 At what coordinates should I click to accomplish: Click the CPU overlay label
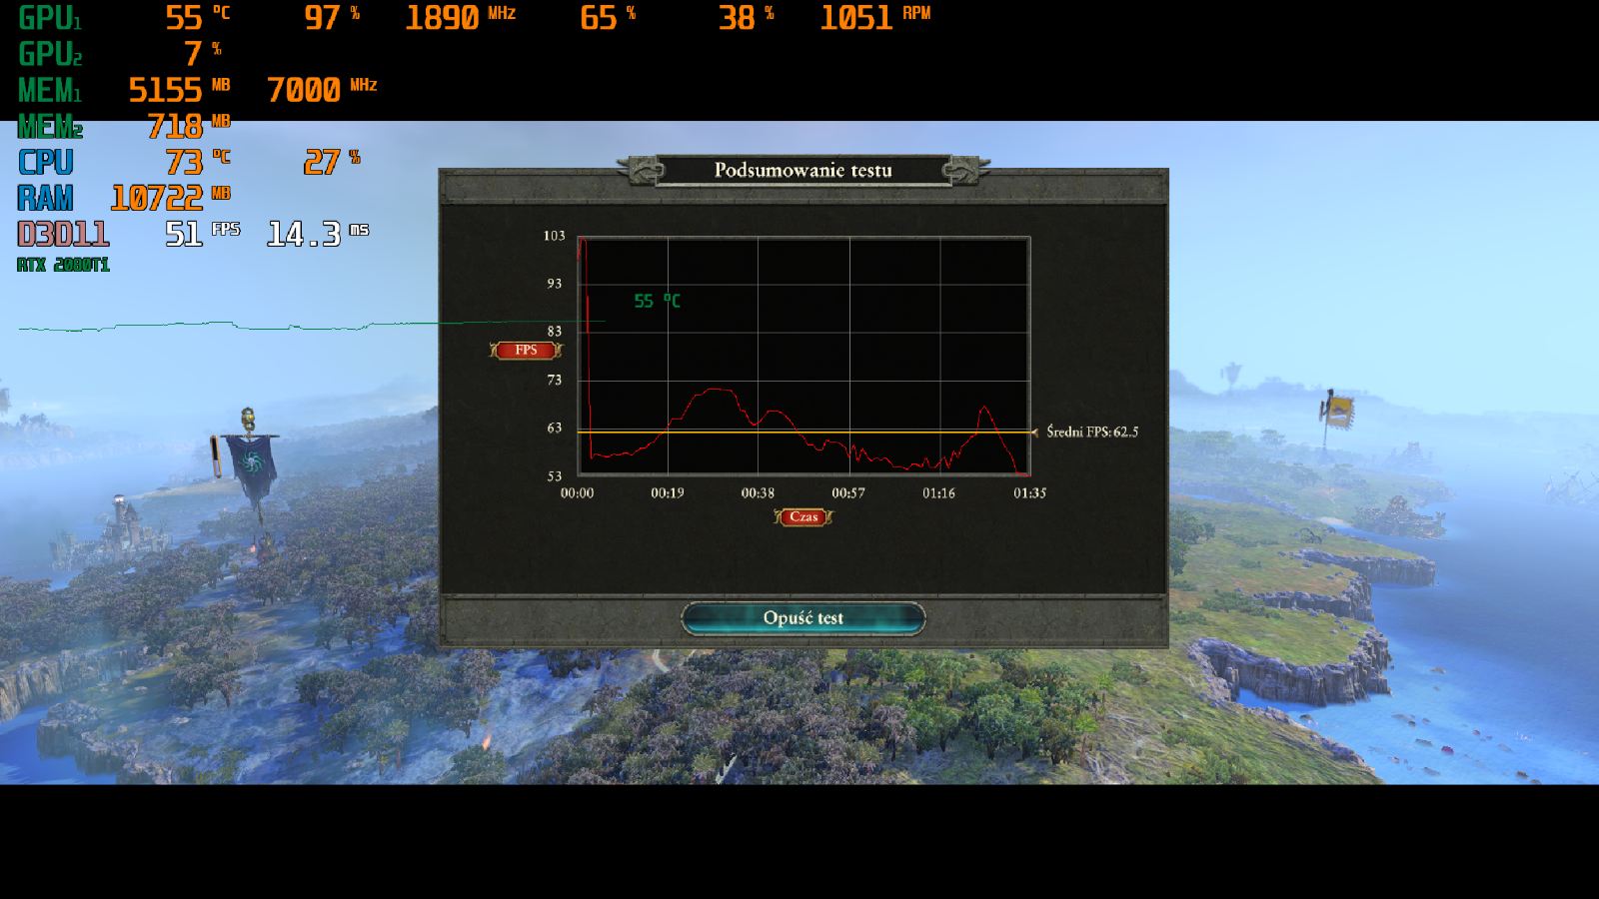[45, 162]
